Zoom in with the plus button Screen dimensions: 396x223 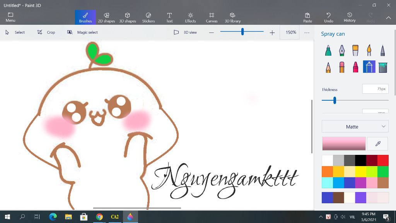[272, 33]
